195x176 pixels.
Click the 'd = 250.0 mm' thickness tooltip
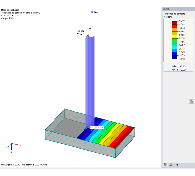coord(97,127)
